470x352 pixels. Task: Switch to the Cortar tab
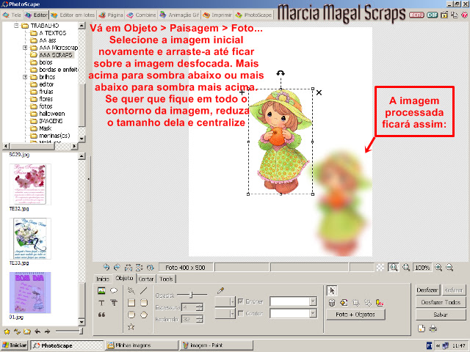(x=146, y=279)
